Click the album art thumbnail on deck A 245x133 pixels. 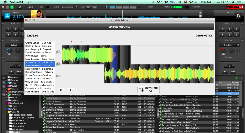coord(37,14)
